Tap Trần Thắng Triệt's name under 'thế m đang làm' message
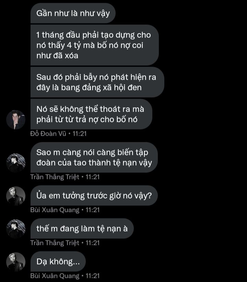Screen dimensions: 247x282 (55, 243)
